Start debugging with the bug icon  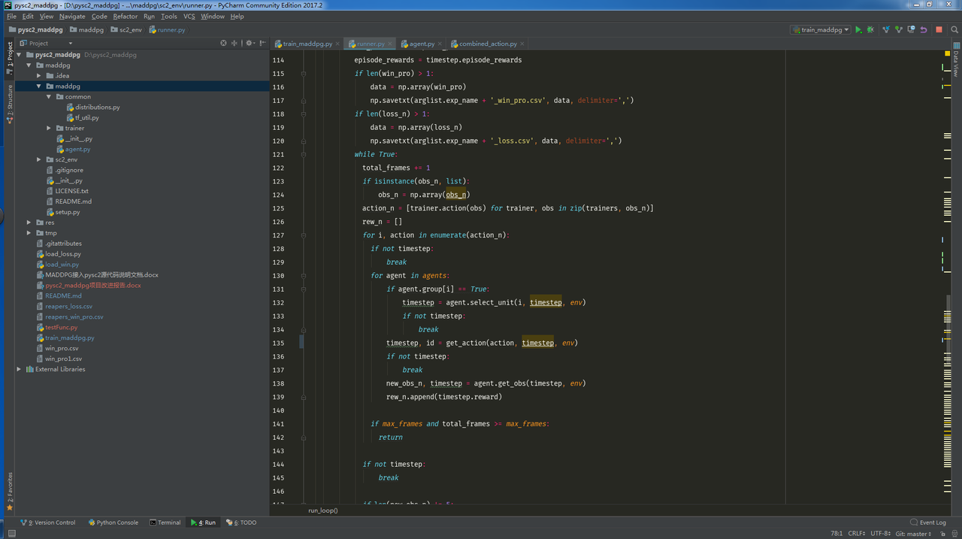870,30
